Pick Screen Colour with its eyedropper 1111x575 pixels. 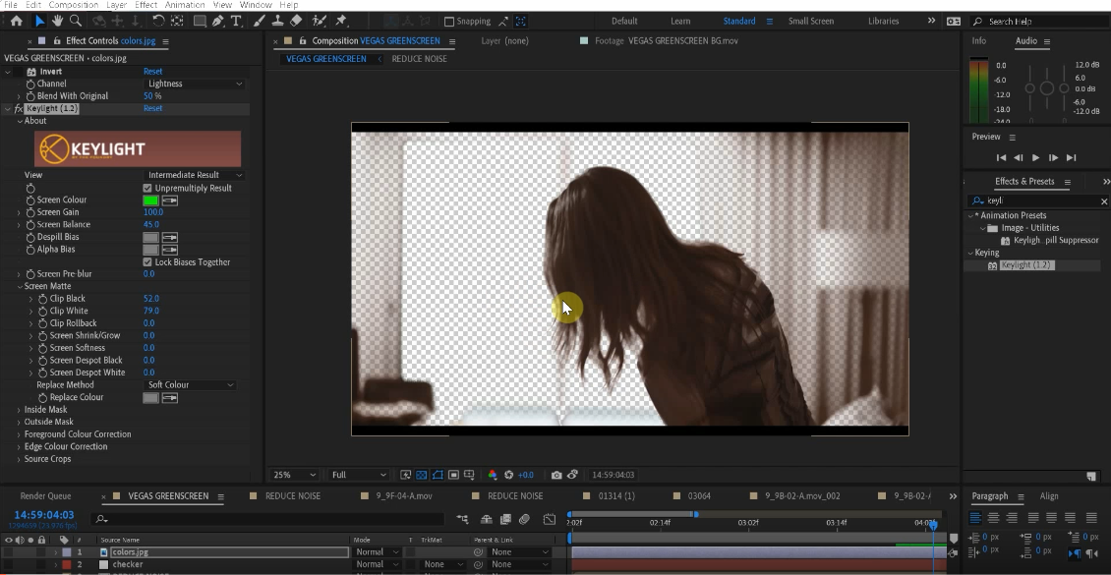[169, 201]
